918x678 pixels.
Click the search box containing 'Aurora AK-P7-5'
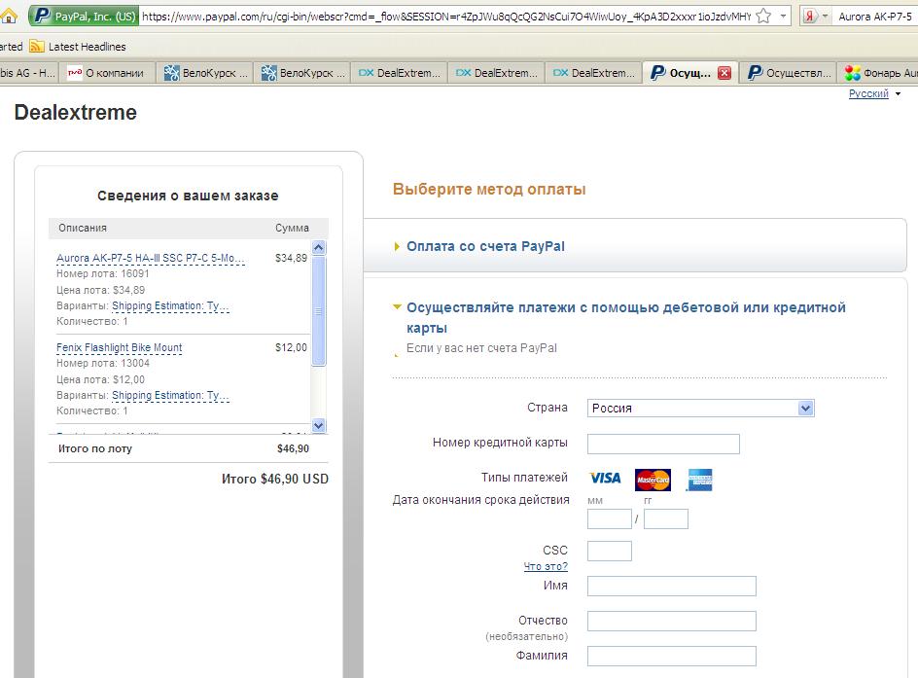874,17
